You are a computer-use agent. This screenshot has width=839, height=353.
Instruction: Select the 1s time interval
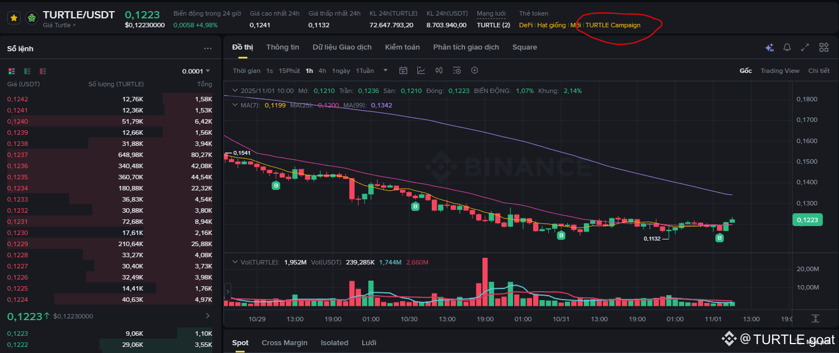coord(270,71)
